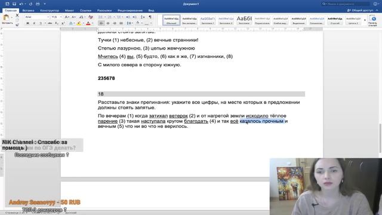Open the Styles pane (Панель стилей)
Image resolution: width=382 pixels, height=215 pixels.
click(372, 20)
